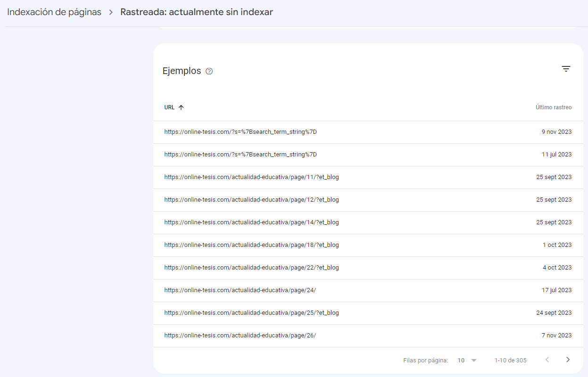Click the 1 oct 2023 crawl date
Screen dimensions: 588x377
tap(557, 245)
